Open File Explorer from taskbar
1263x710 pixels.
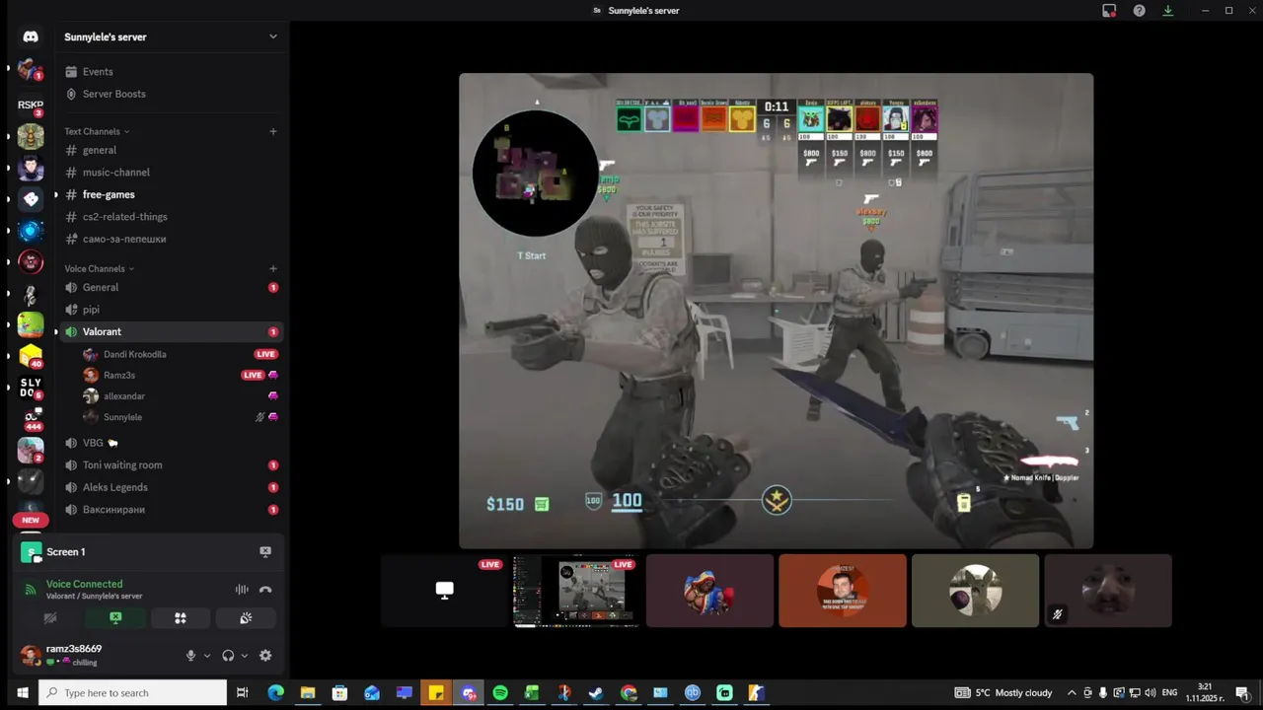tap(308, 693)
